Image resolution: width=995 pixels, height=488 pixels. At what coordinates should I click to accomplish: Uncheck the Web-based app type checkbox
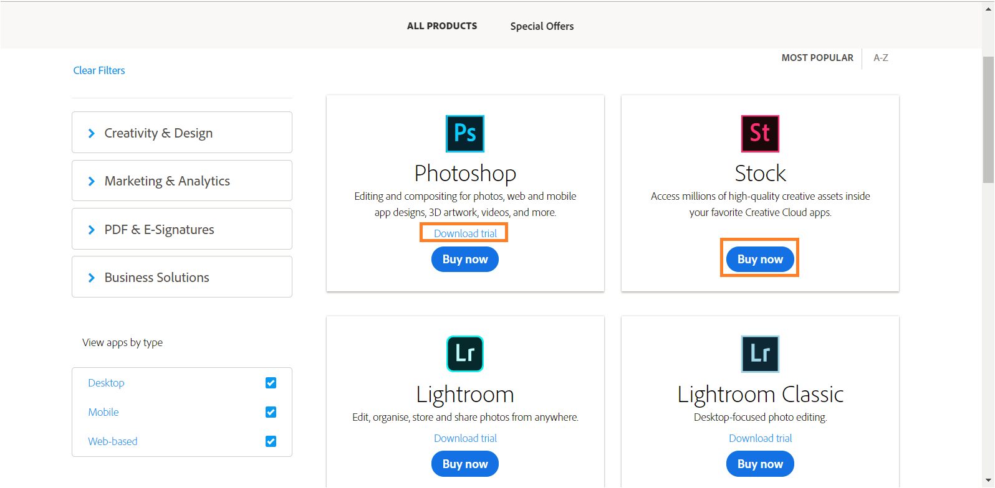click(271, 441)
